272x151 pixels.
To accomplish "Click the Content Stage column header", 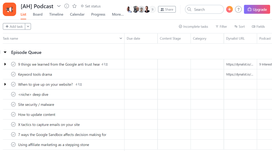I will (174, 38).
